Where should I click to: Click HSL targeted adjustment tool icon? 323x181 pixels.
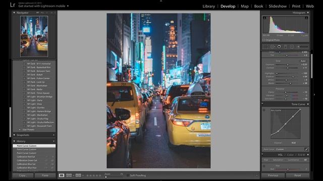point(264,166)
